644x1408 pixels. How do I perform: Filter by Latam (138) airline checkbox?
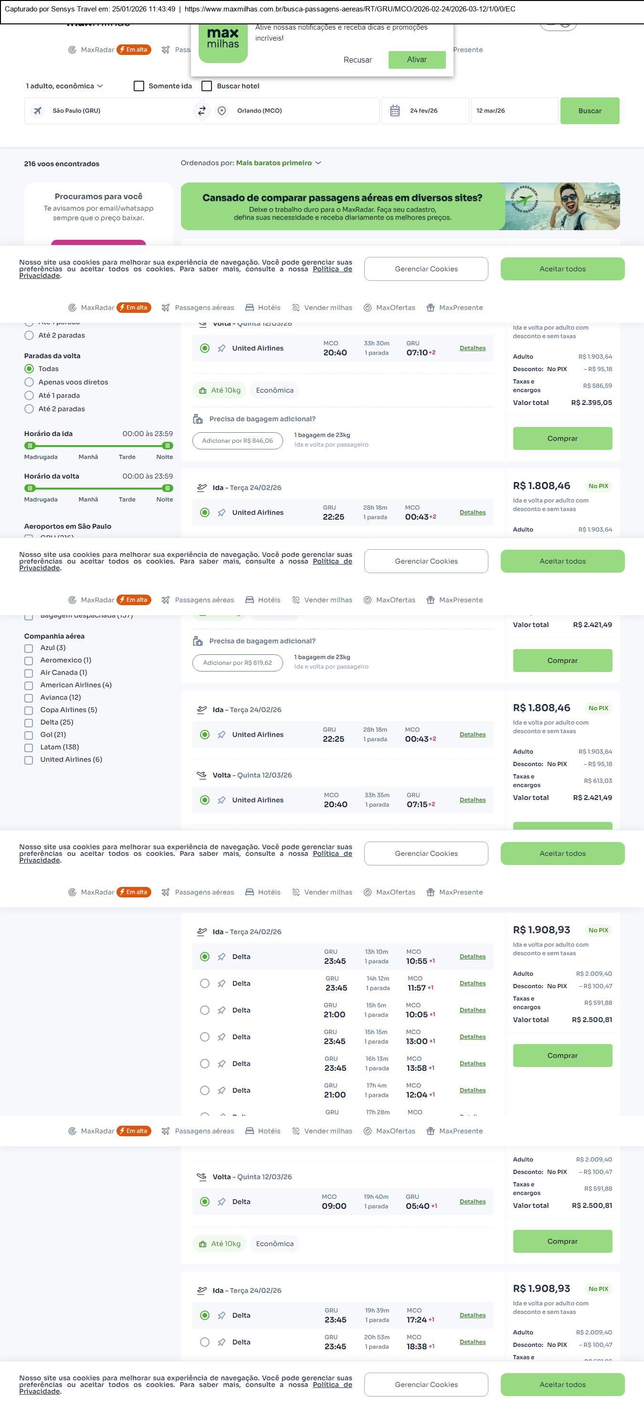pyautogui.click(x=29, y=747)
